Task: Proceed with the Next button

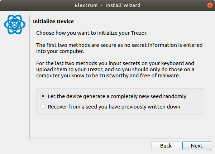Action: click(197, 146)
